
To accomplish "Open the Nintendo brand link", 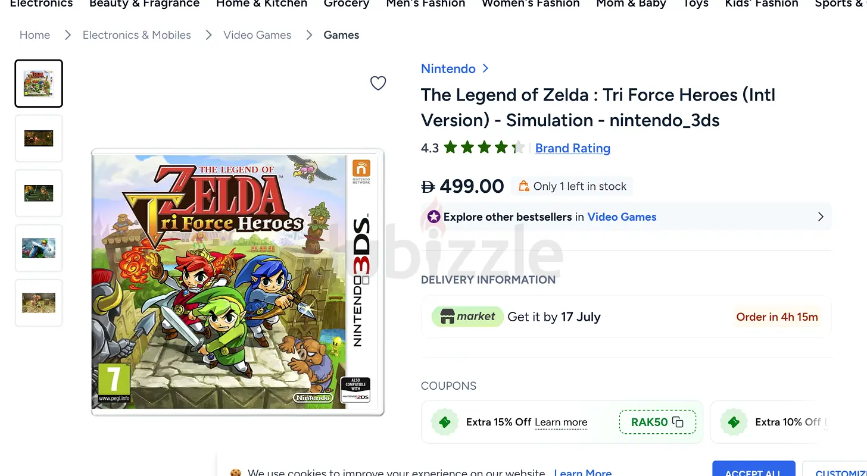I will click(x=448, y=68).
